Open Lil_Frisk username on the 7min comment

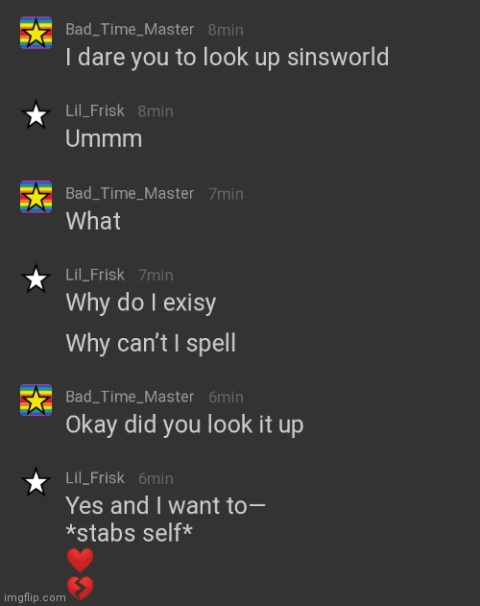coord(95,275)
